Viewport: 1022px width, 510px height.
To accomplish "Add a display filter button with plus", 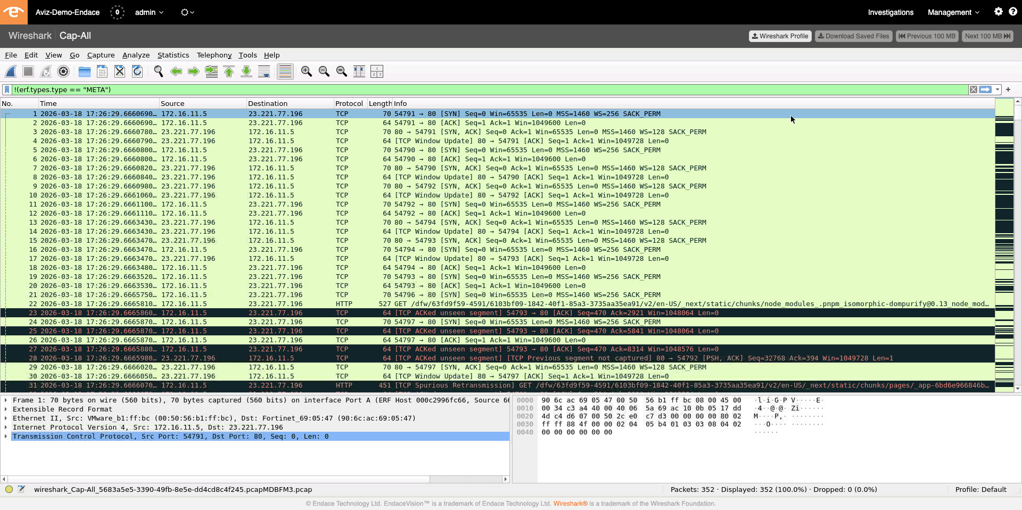I will point(1008,89).
